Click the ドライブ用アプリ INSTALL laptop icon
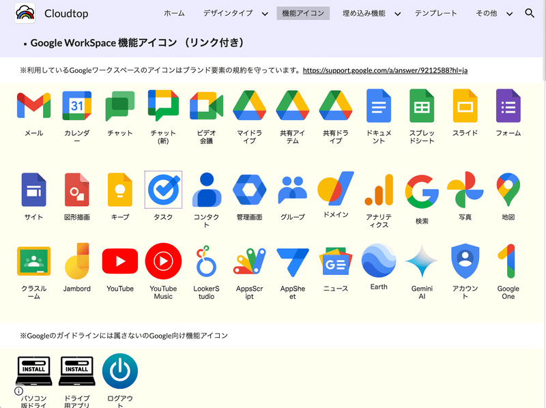Screen dimensions: 546x408 77,370
